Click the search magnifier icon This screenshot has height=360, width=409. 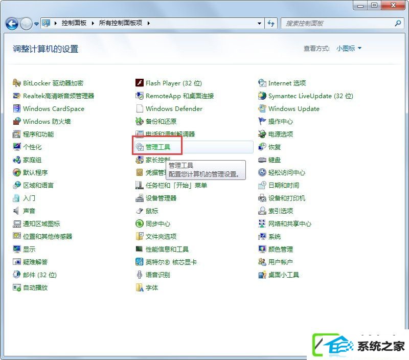click(x=398, y=23)
